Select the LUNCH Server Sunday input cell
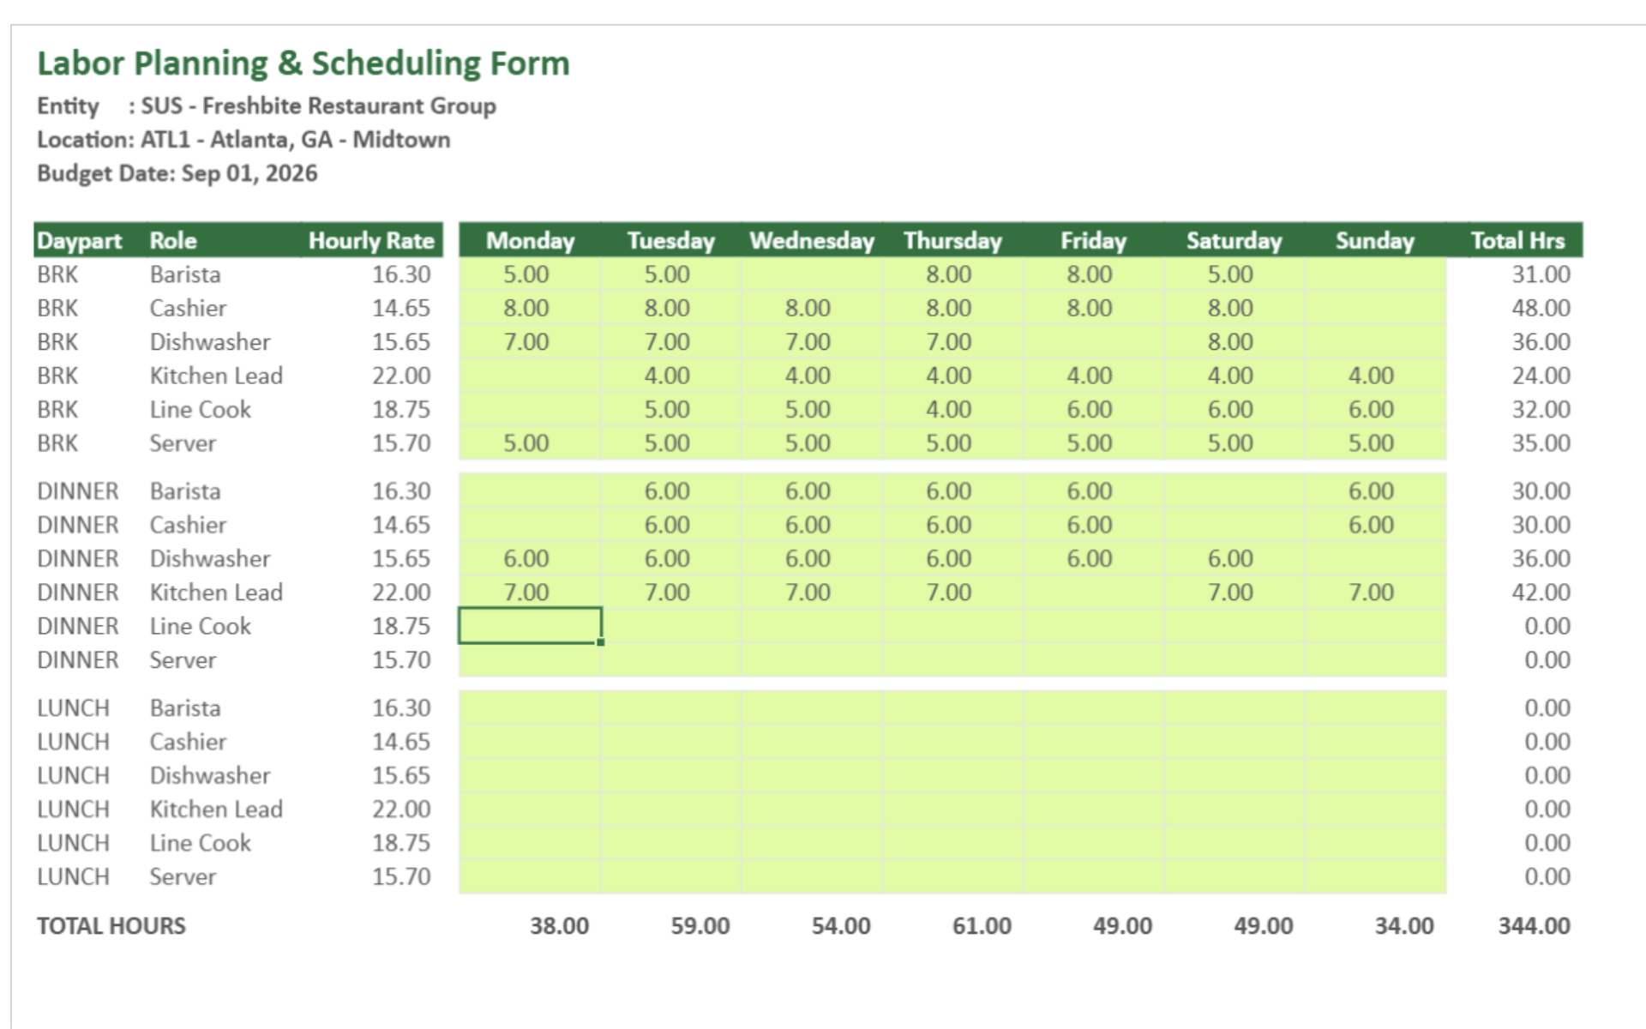Viewport: 1646px width, 1029px height. (1374, 876)
